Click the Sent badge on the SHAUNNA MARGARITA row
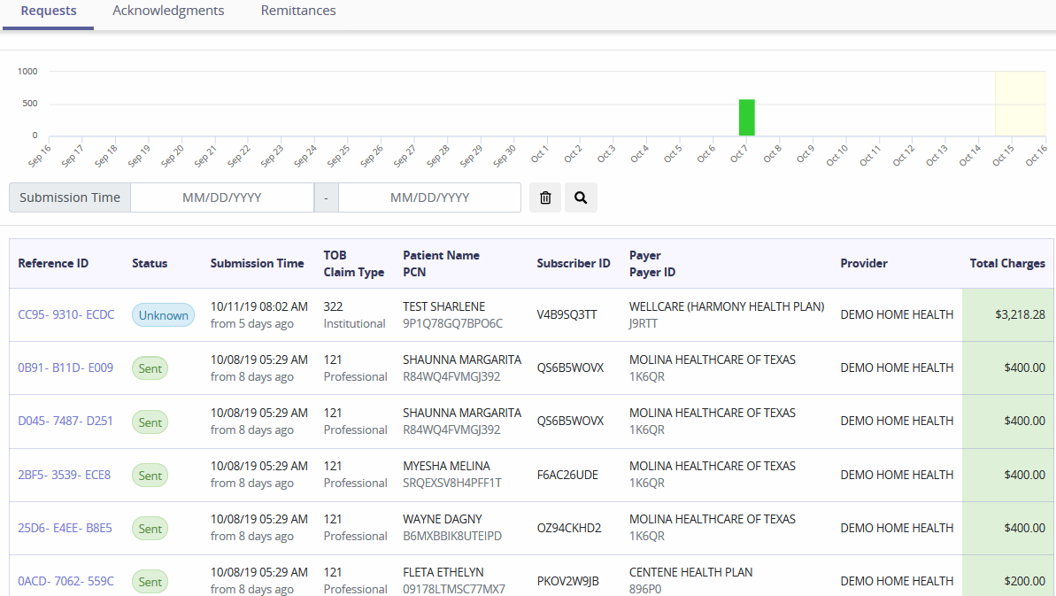The height and width of the screenshot is (596, 1056). tap(149, 368)
